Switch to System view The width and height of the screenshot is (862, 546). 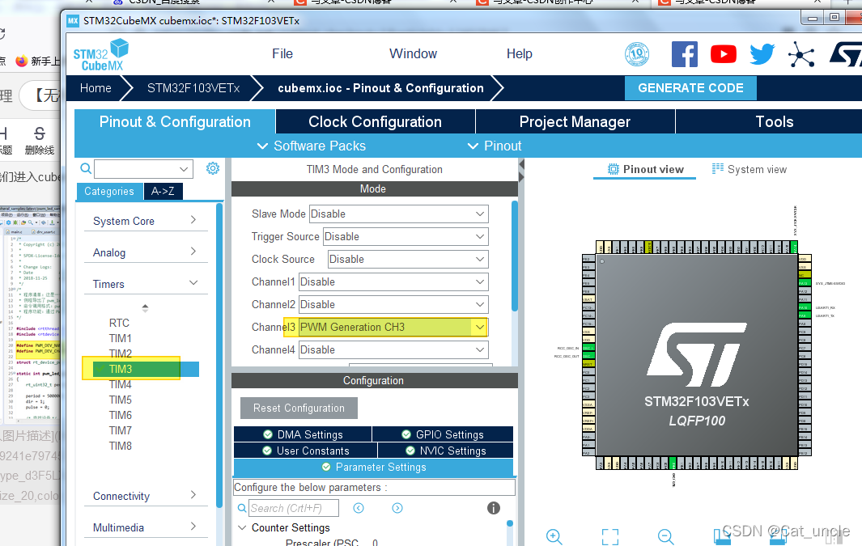coord(749,169)
